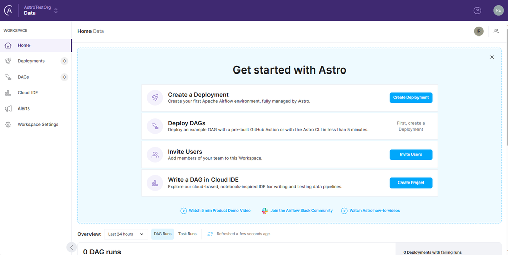Image resolution: width=508 pixels, height=255 pixels.
Task: Open Workspace Settings in the sidebar
Action: 36,124
